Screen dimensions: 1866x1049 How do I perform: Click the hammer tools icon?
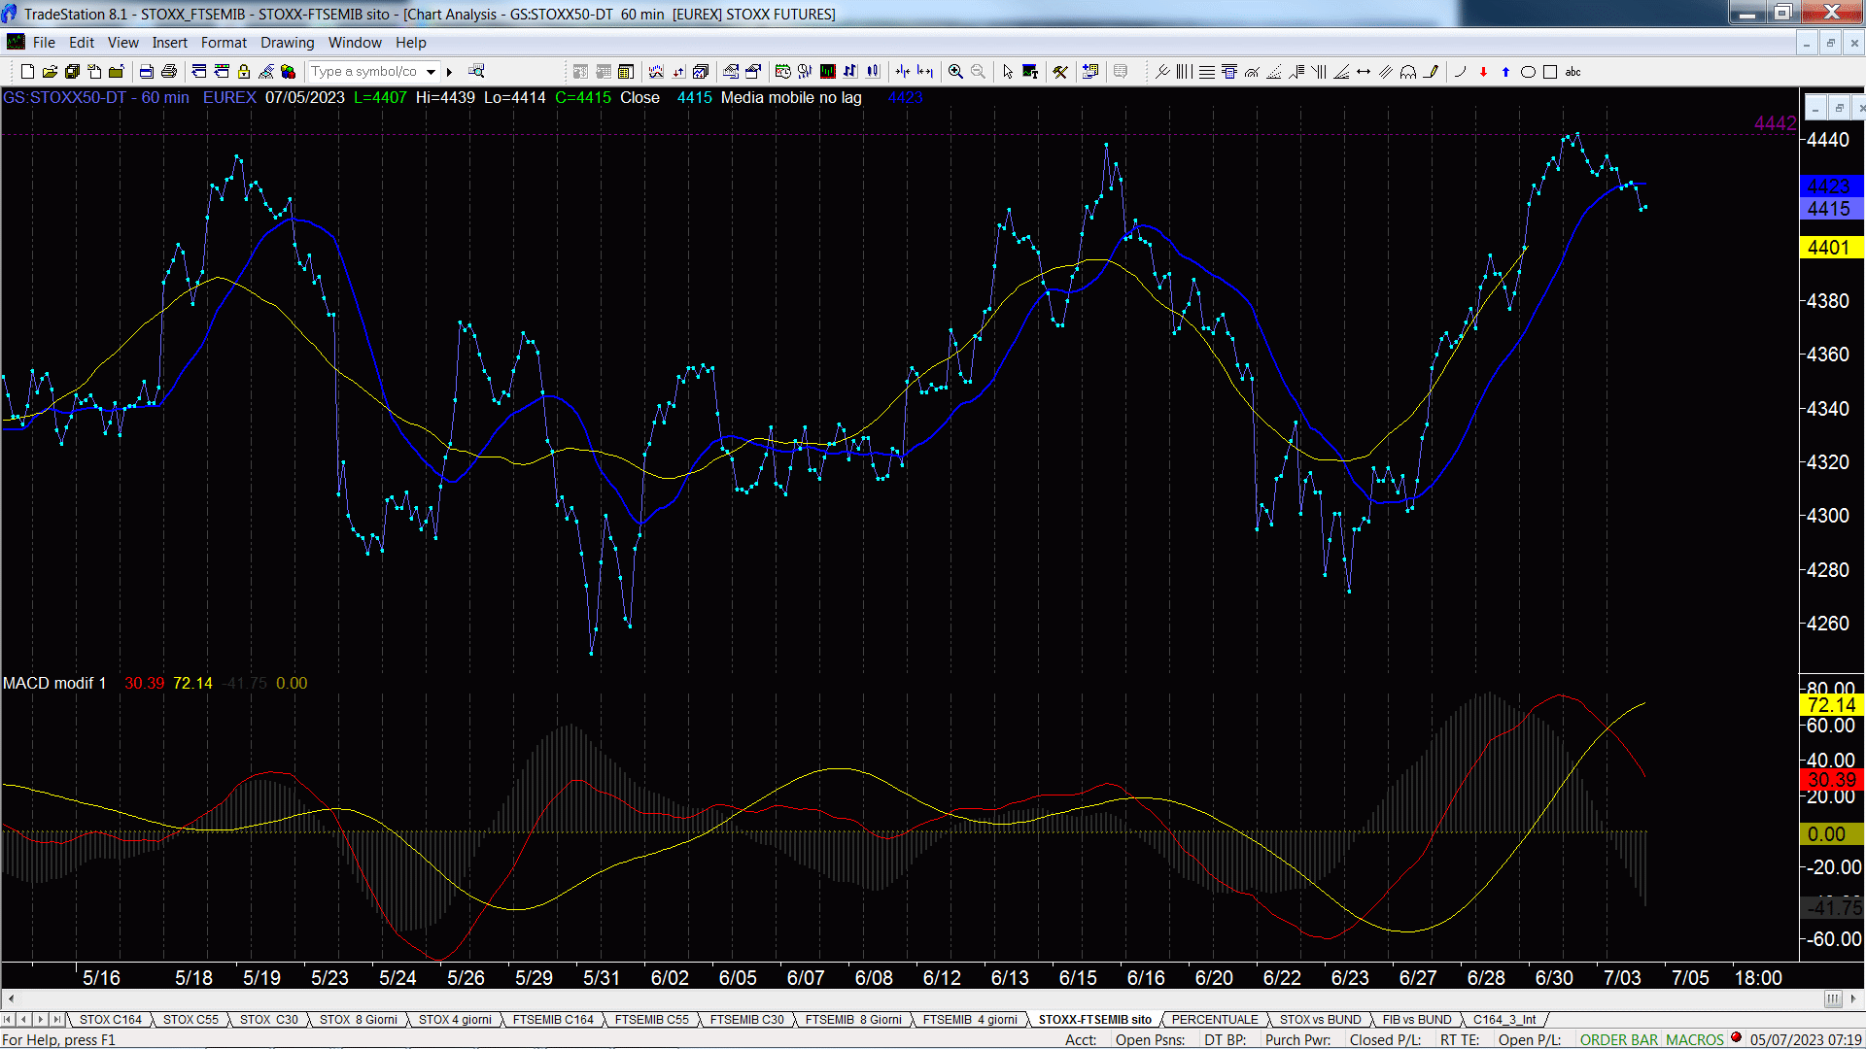click(1060, 72)
